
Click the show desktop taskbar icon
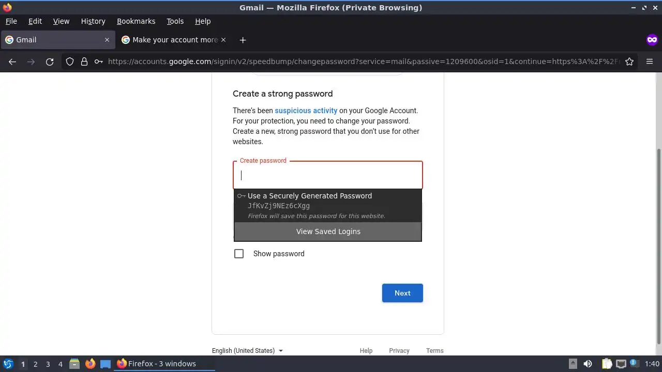[106, 364]
